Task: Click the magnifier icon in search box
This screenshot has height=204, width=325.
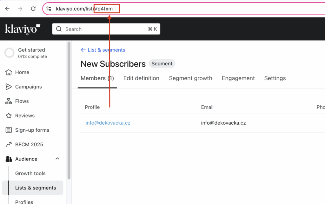Action: coord(59,29)
